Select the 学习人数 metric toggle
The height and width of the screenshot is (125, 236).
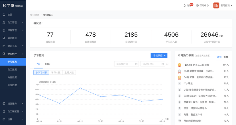(56, 72)
